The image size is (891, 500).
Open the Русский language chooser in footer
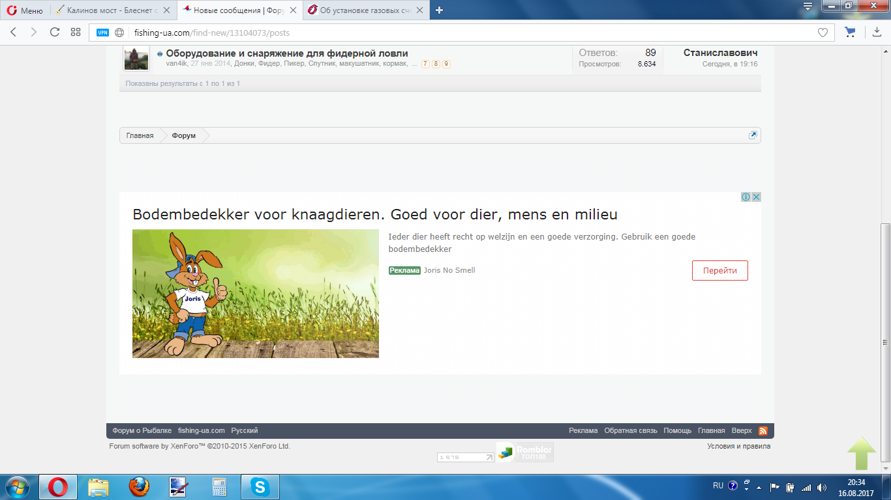click(245, 431)
